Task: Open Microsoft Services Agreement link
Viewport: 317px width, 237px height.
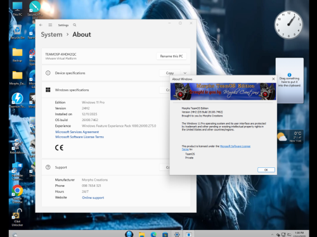Action: pyautogui.click(x=77, y=132)
